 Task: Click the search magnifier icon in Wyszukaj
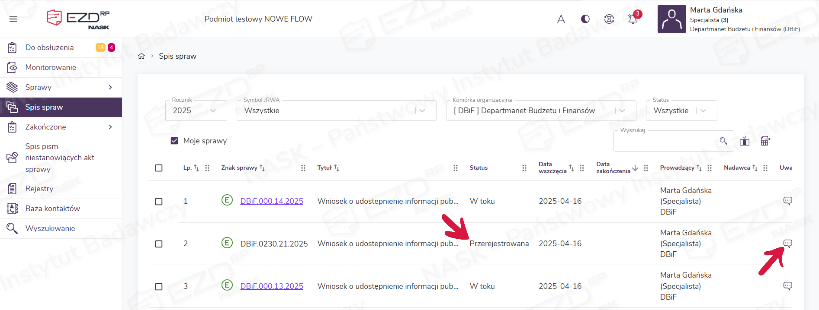coord(723,141)
